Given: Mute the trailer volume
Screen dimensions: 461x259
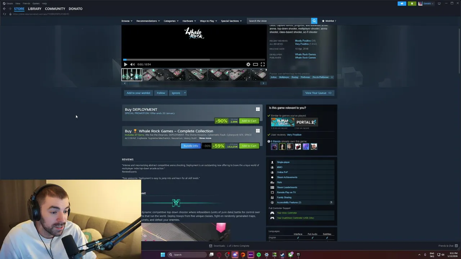Looking at the screenshot, I should [132, 64].
